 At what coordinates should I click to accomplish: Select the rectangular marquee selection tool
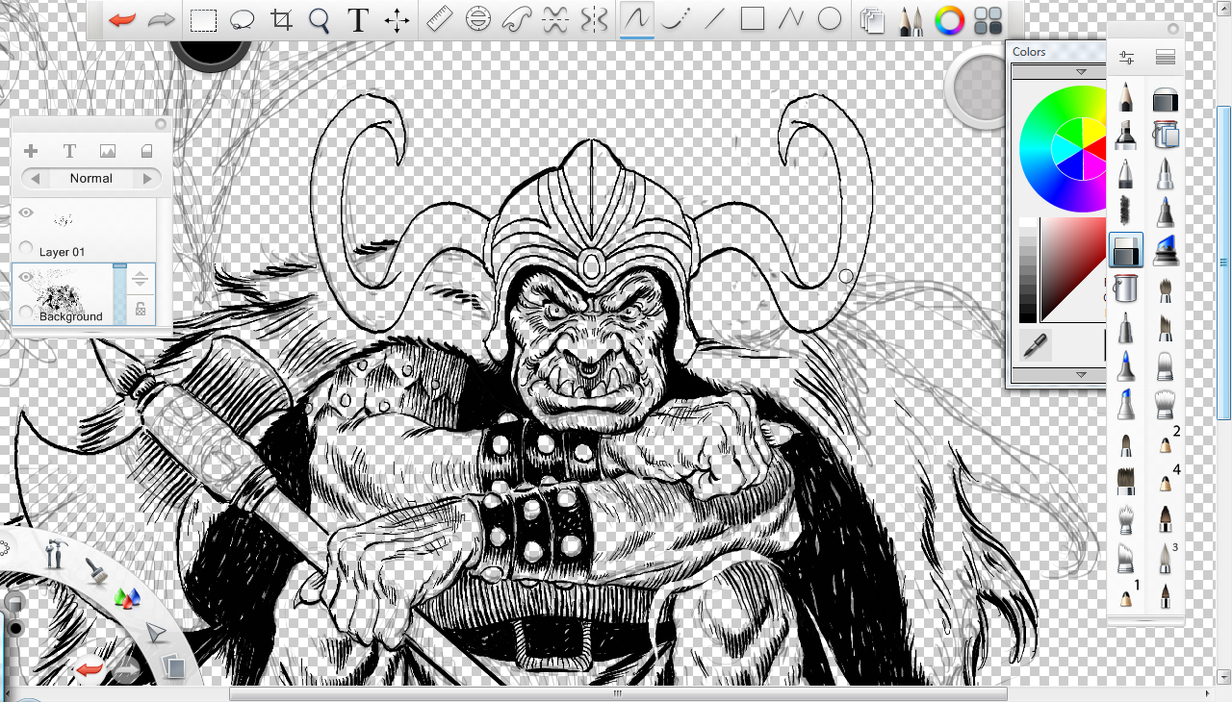click(203, 20)
